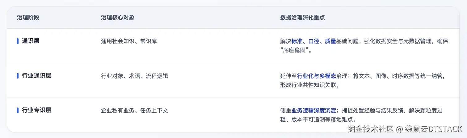Click the blue bar marker beside 行业专识层
Image resolution: width=467 pixels, height=138 pixels.
(18, 110)
